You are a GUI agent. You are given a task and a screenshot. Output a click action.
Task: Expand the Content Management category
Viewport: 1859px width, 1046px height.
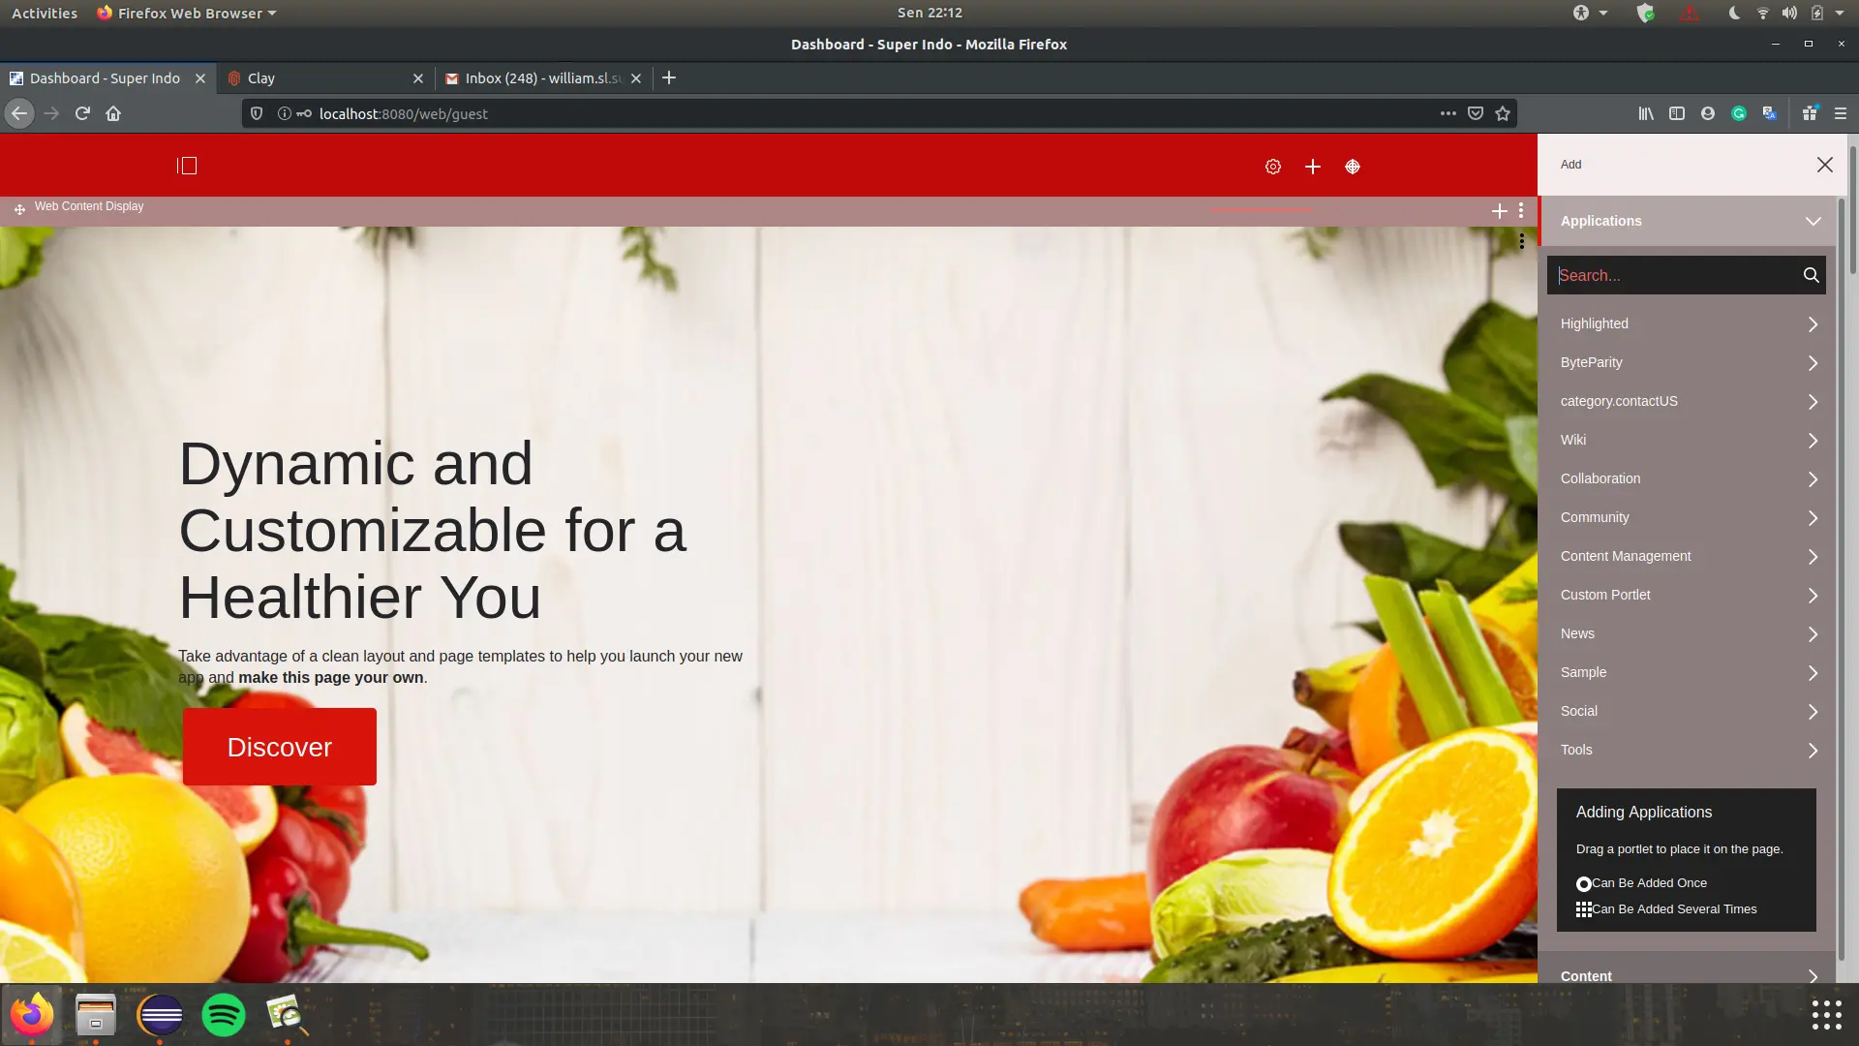point(1687,556)
